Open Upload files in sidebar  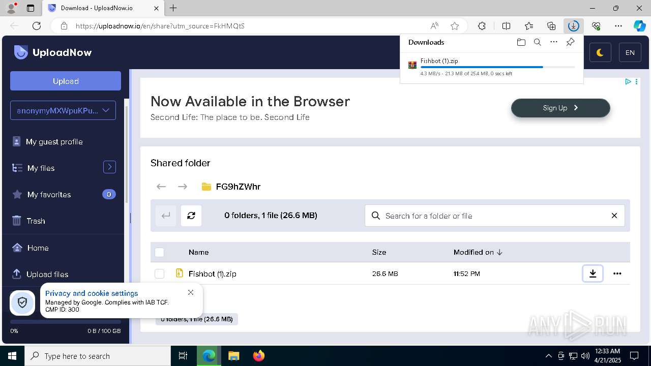pyautogui.click(x=47, y=274)
